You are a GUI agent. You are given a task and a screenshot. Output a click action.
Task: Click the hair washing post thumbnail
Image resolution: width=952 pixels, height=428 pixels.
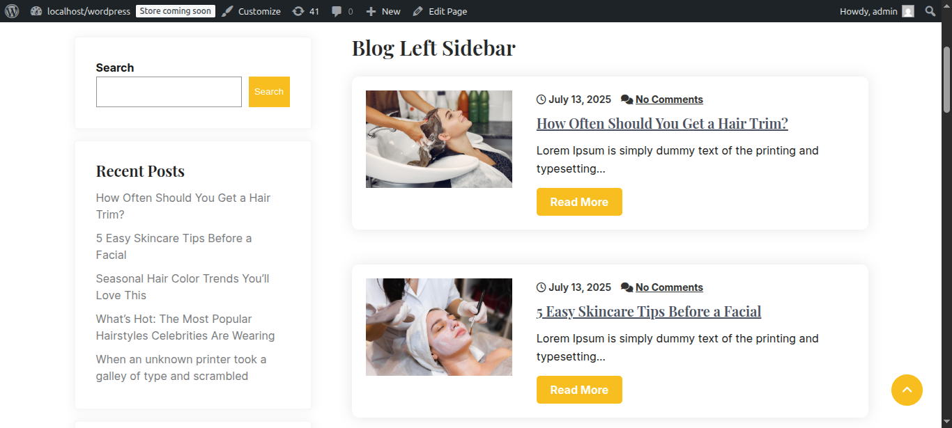(439, 139)
